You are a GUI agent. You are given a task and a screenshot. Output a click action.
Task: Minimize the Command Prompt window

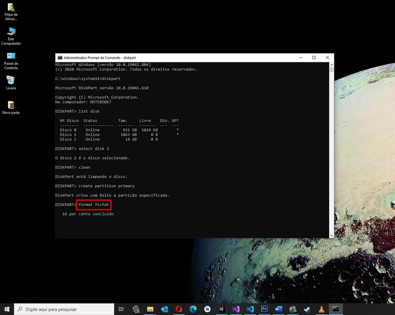tap(301, 57)
